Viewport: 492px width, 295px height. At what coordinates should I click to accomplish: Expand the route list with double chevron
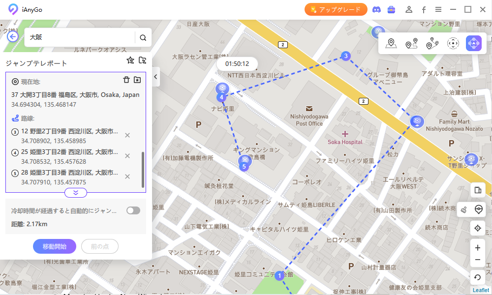pyautogui.click(x=76, y=193)
